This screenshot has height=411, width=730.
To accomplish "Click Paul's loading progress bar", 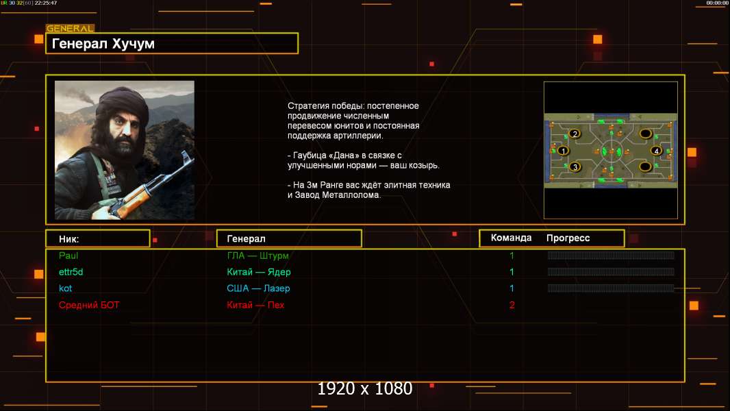I will 611,255.
